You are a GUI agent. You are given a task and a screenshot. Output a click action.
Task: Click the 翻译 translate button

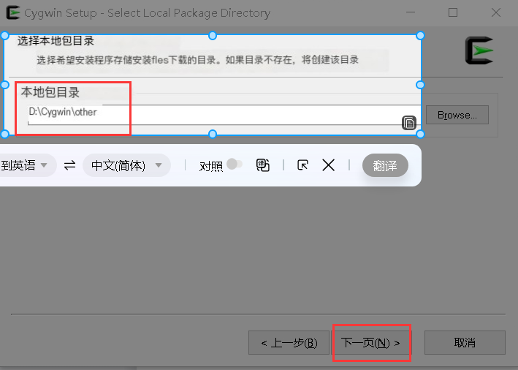385,165
